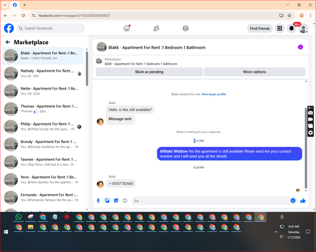Send a voice clip with microphone icon

point(98,201)
